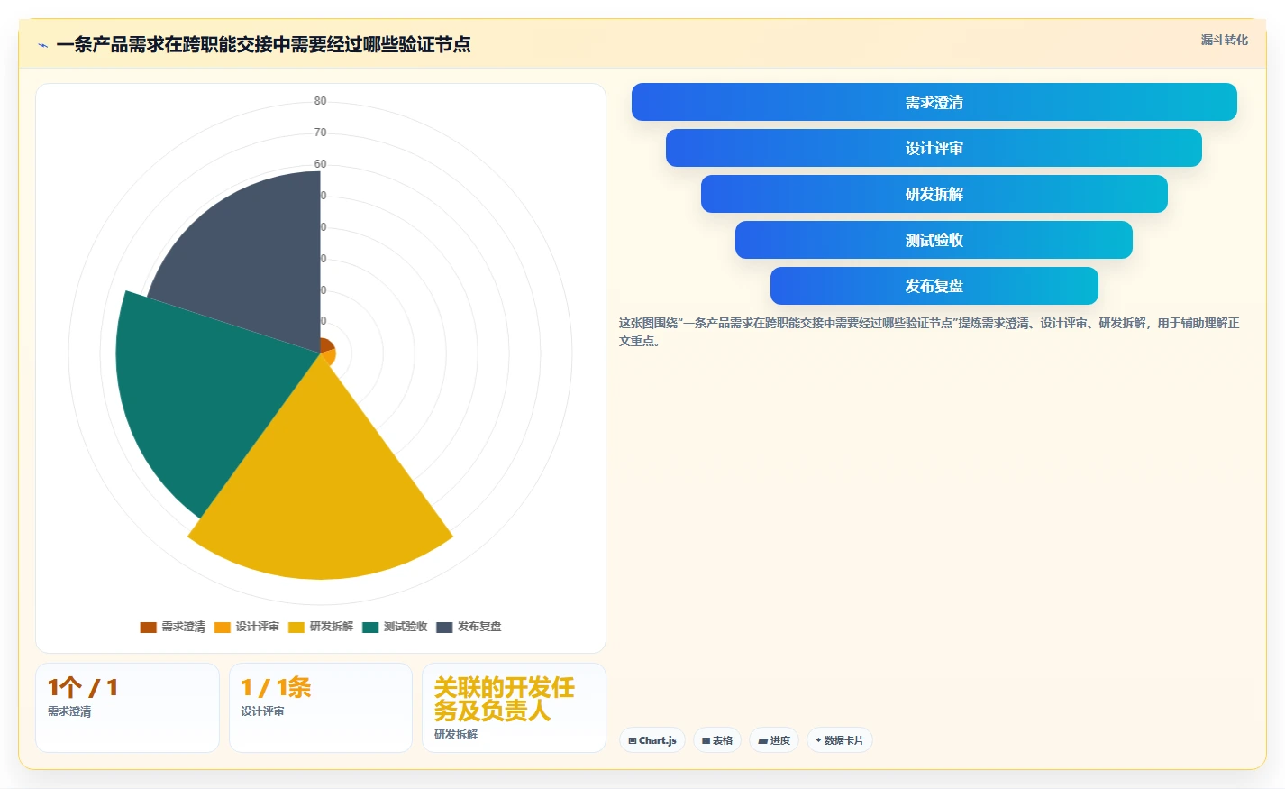Toggle 设计评审 legend color swatch
This screenshot has height=789, width=1285.
(x=223, y=627)
